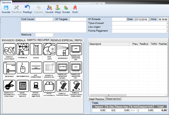Expand the Tipus d'usuari dropdown

(x=168, y=23)
